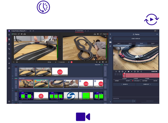Open the Home icon in left sidebar
The width and height of the screenshot is (168, 123).
9,35
